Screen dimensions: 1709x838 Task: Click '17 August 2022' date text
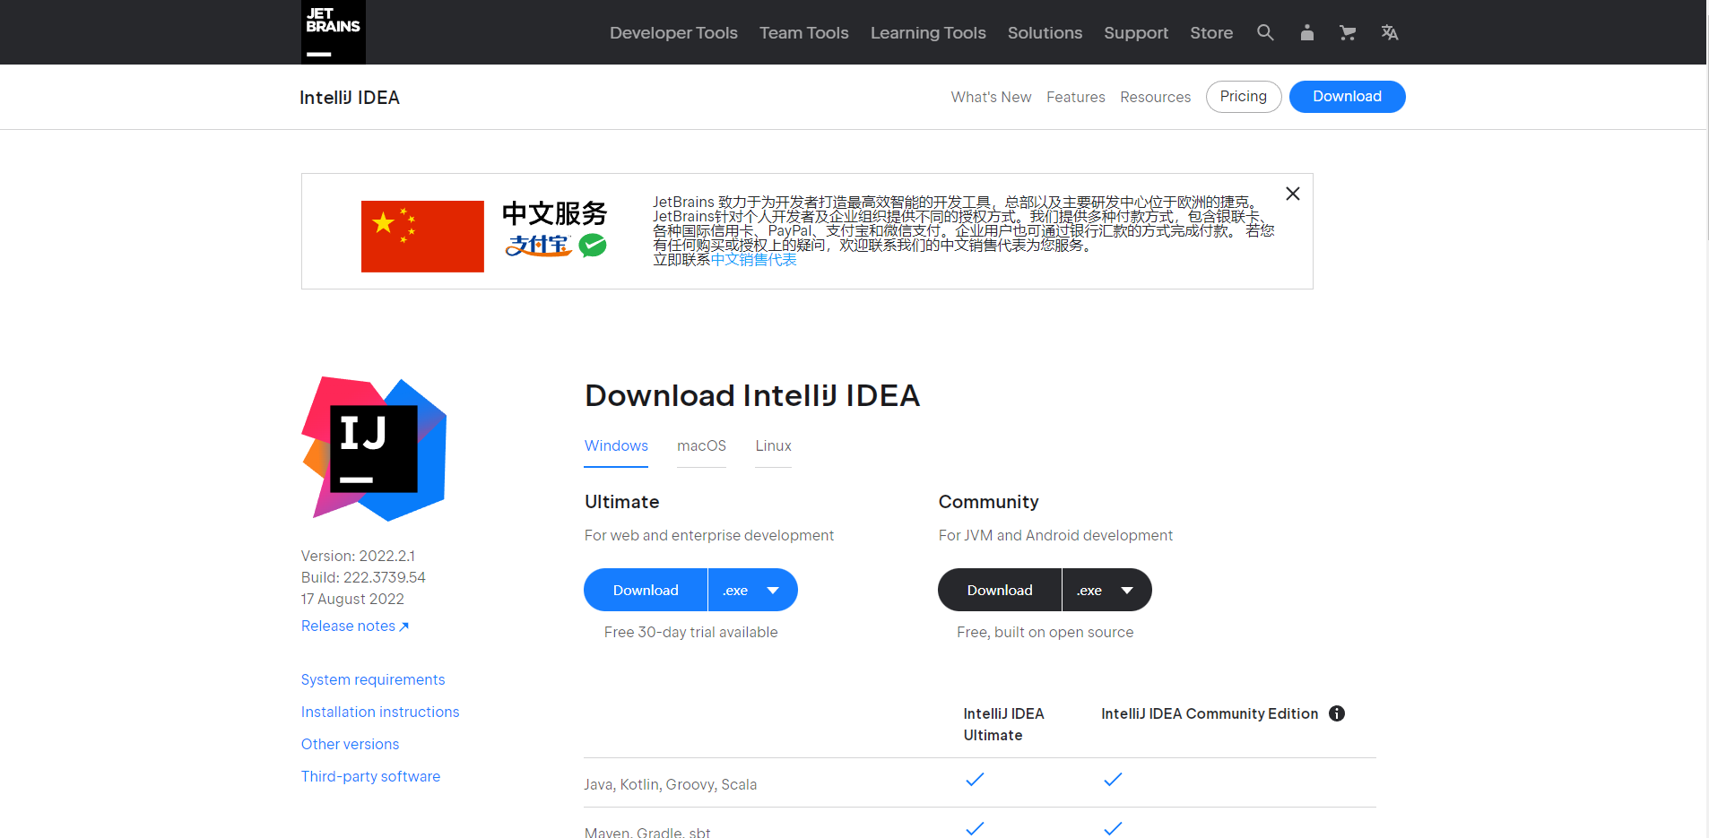click(x=352, y=599)
